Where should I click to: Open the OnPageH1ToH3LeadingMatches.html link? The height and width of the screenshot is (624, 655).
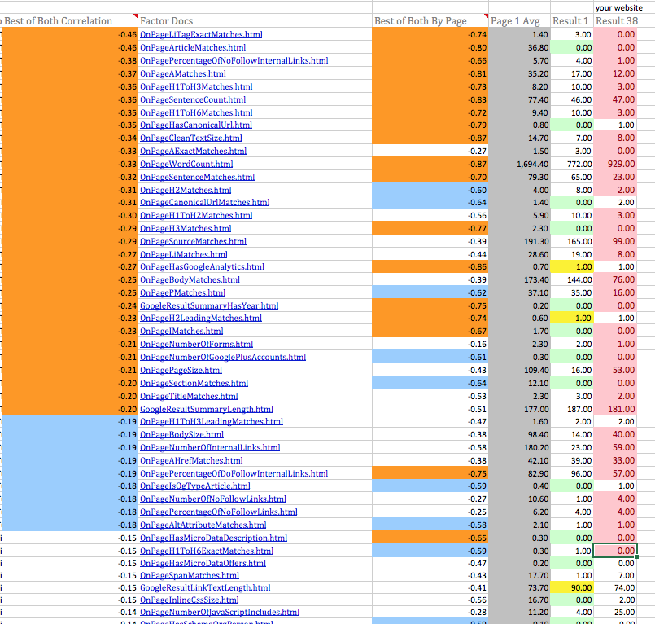212,422
